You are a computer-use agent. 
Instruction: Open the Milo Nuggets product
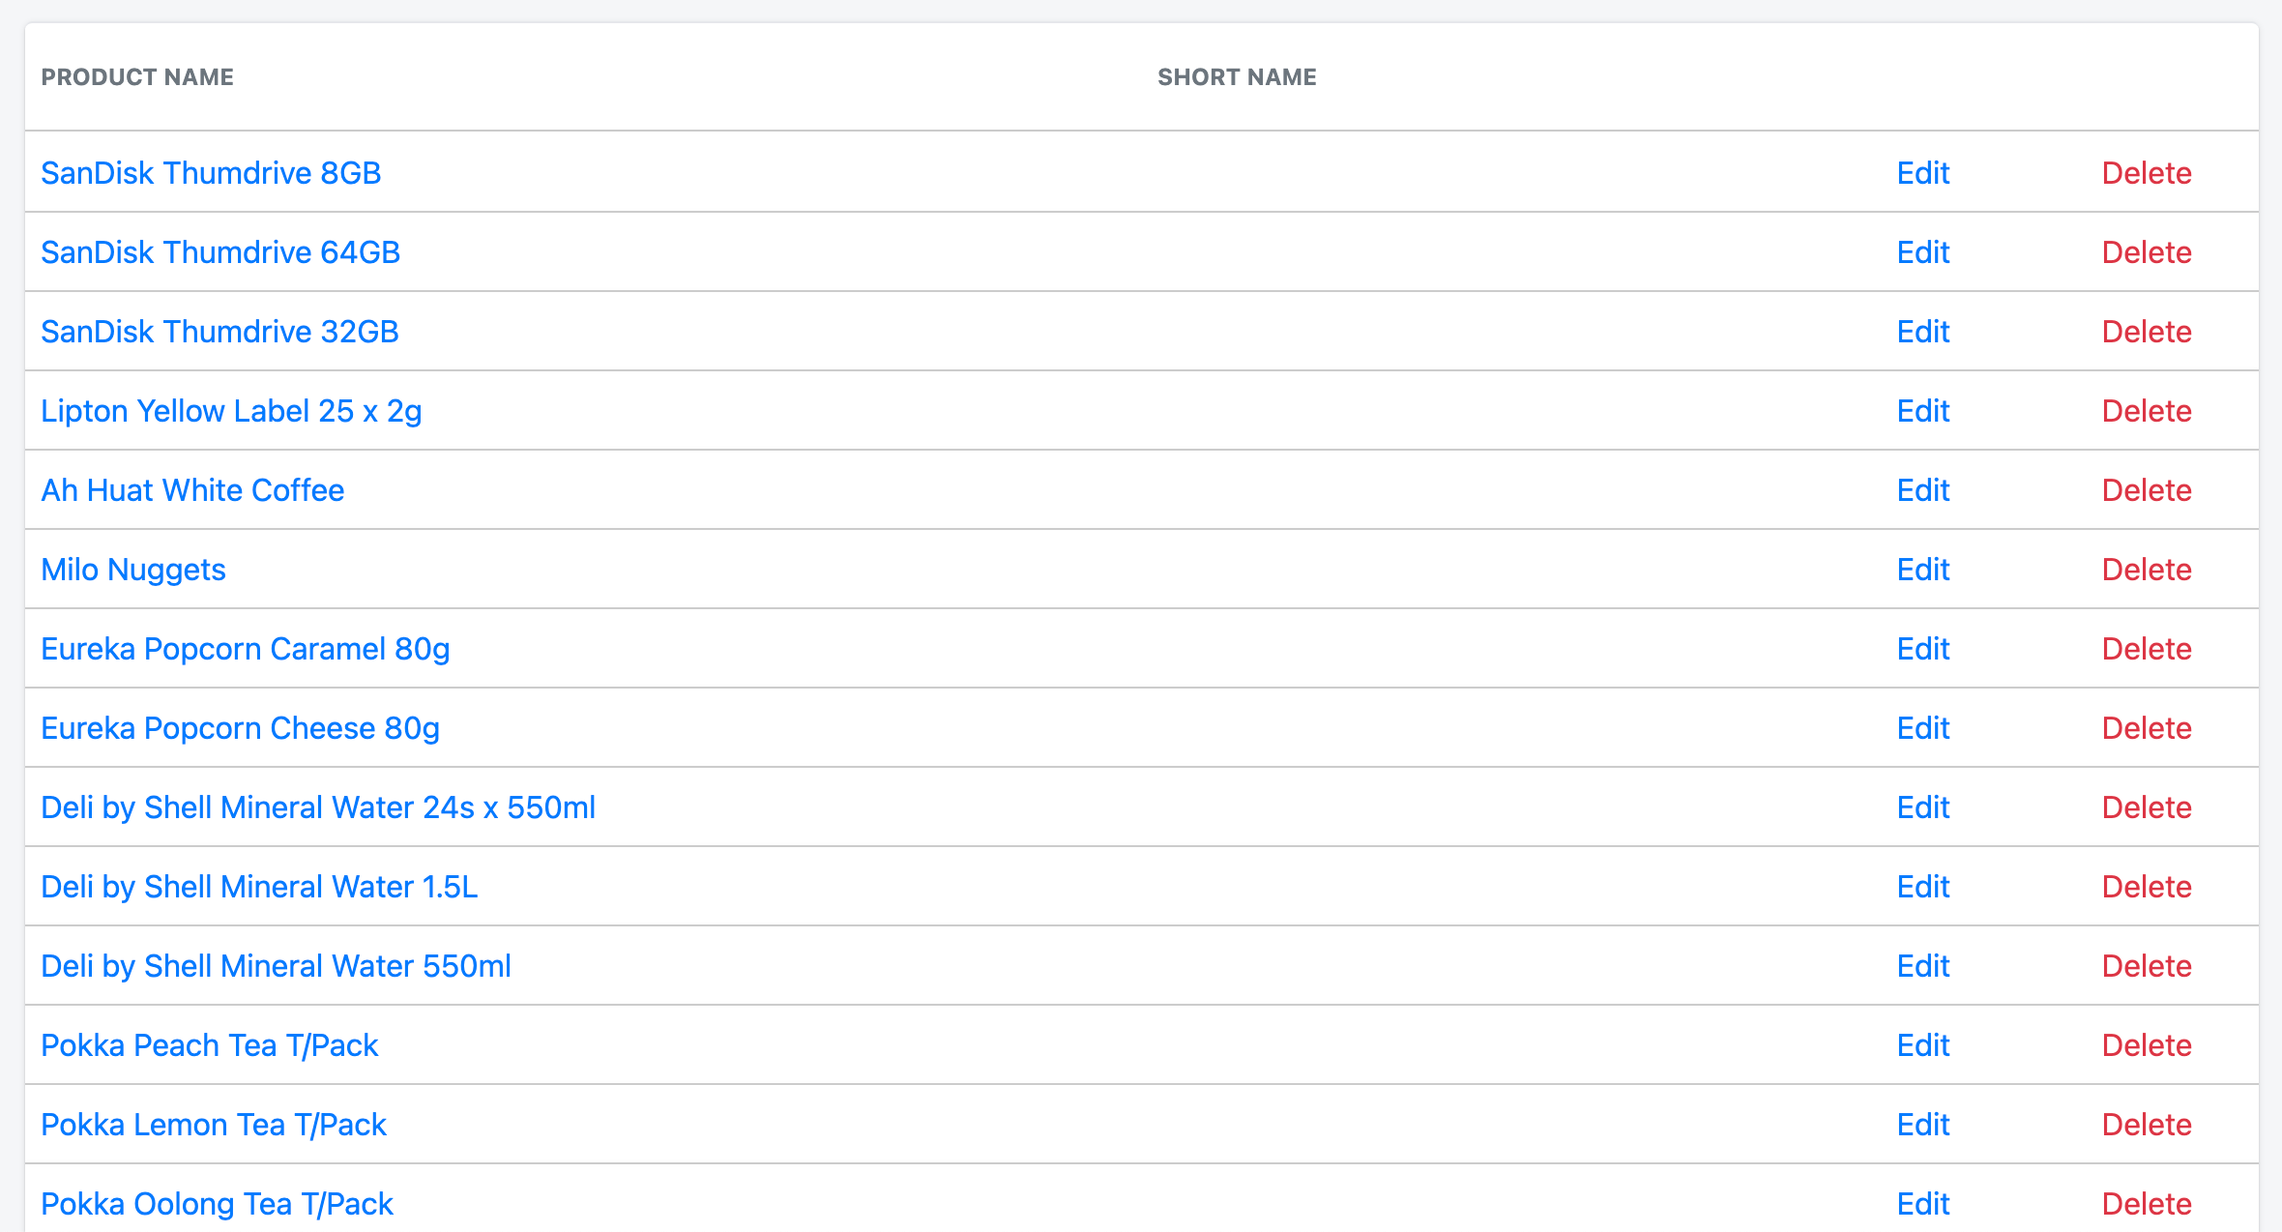click(x=133, y=570)
